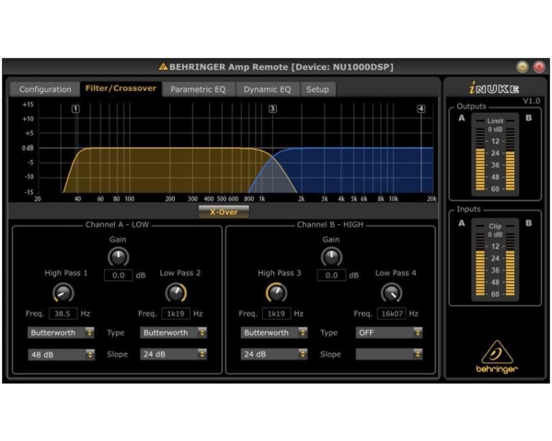Select filter marker 1 on the graph
The image size is (552, 441).
pyautogui.click(x=75, y=109)
